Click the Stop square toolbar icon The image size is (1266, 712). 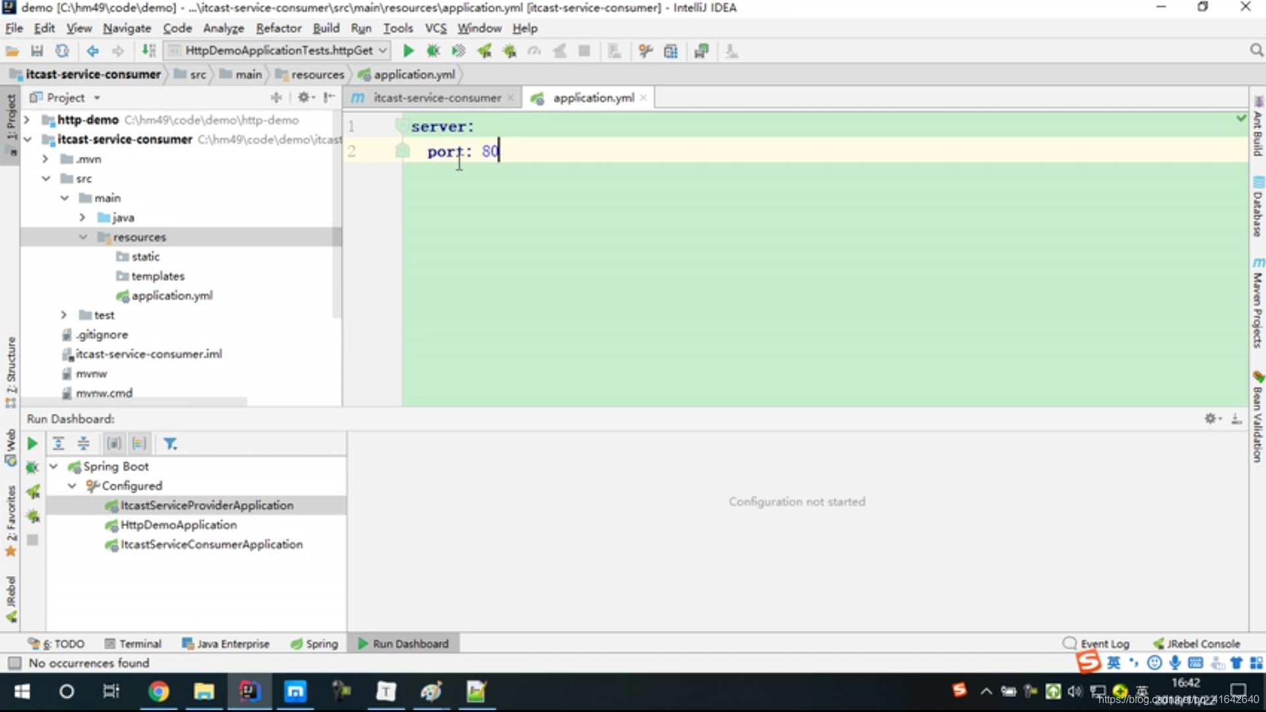coord(584,51)
